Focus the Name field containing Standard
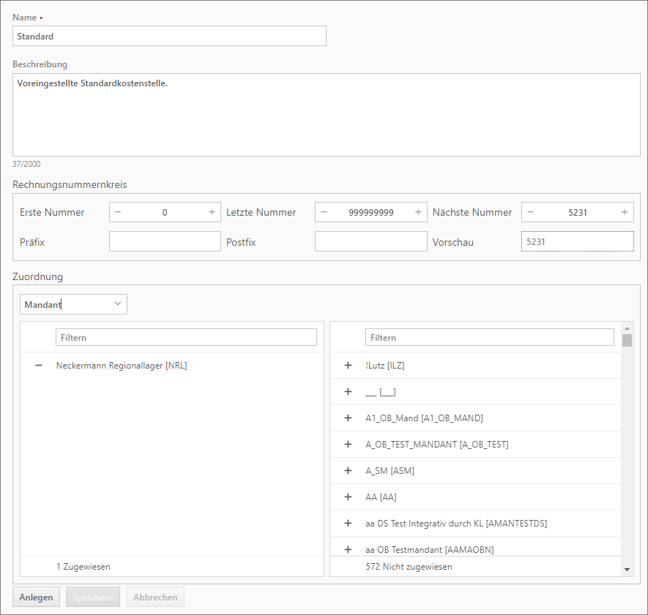The image size is (648, 615). [169, 36]
